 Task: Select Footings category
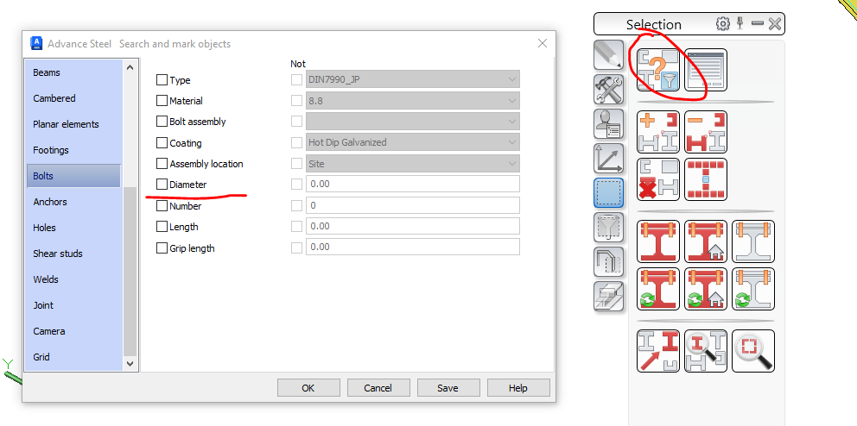[x=73, y=150]
